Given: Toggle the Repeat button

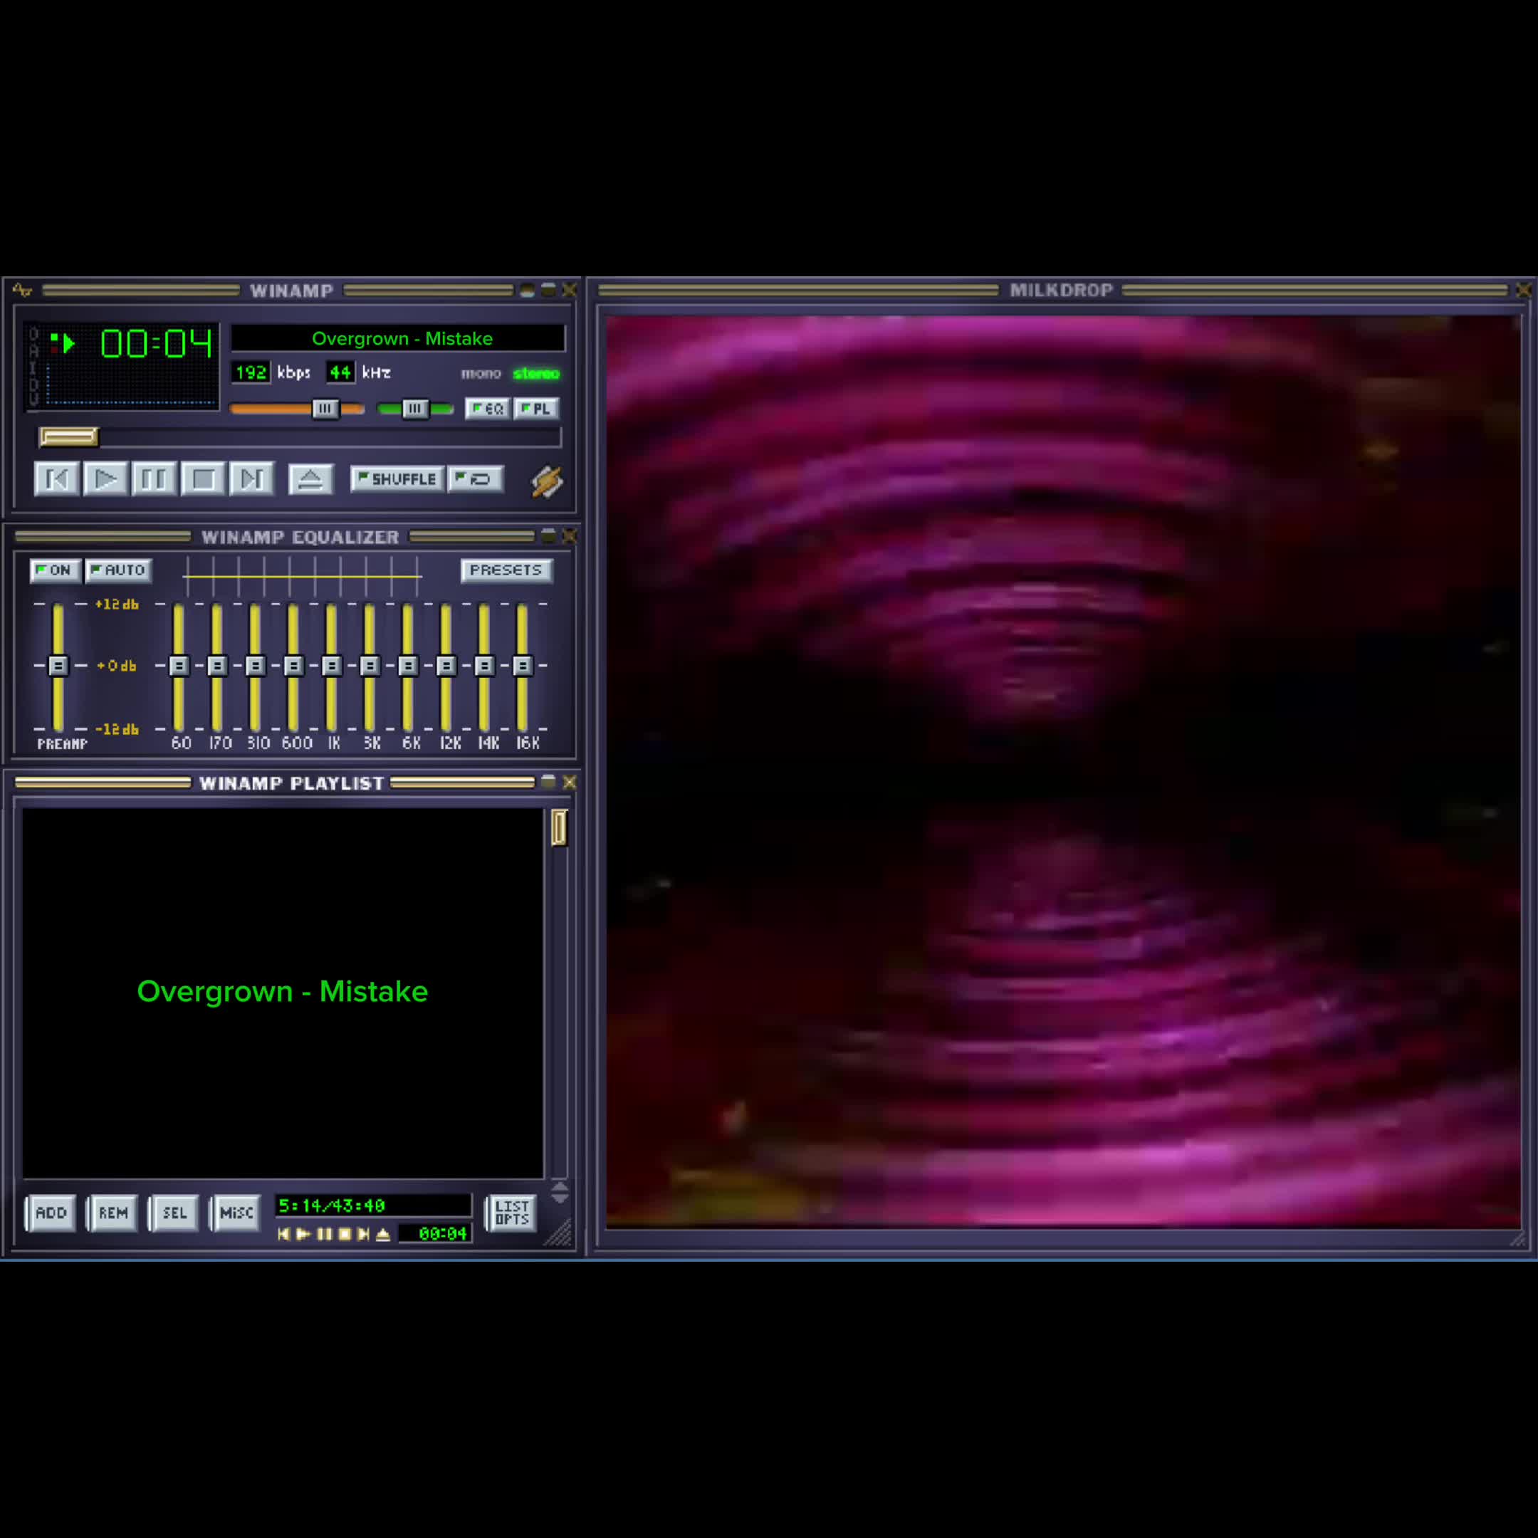Looking at the screenshot, I should (475, 478).
